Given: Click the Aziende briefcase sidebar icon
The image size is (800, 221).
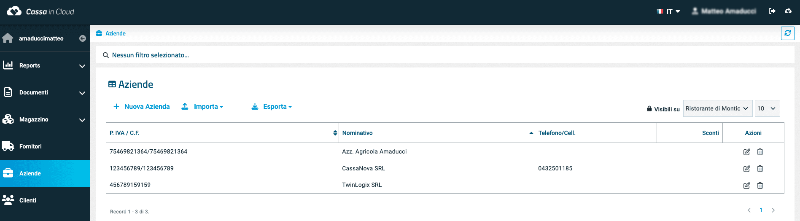Looking at the screenshot, I should pyautogui.click(x=8, y=173).
